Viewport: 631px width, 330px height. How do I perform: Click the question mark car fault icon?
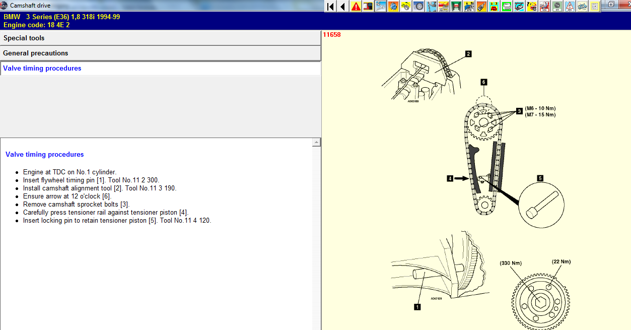pos(532,7)
